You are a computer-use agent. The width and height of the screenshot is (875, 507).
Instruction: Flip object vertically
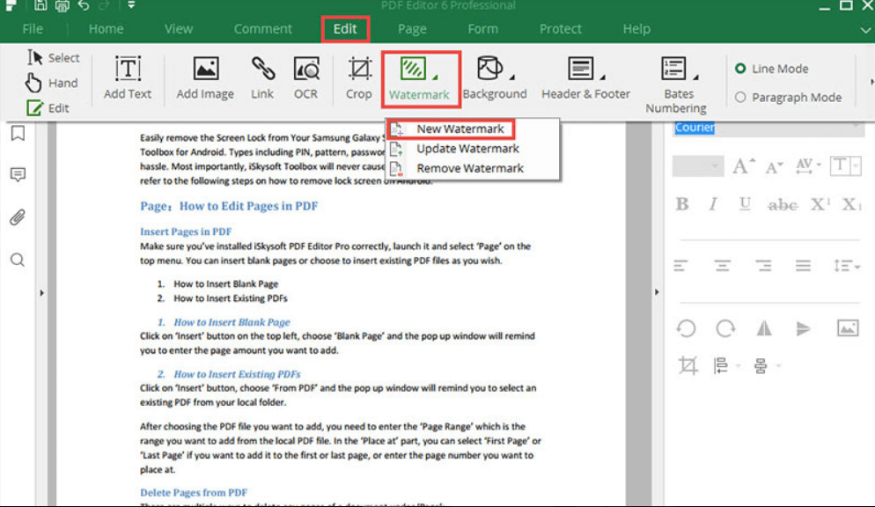point(803,328)
